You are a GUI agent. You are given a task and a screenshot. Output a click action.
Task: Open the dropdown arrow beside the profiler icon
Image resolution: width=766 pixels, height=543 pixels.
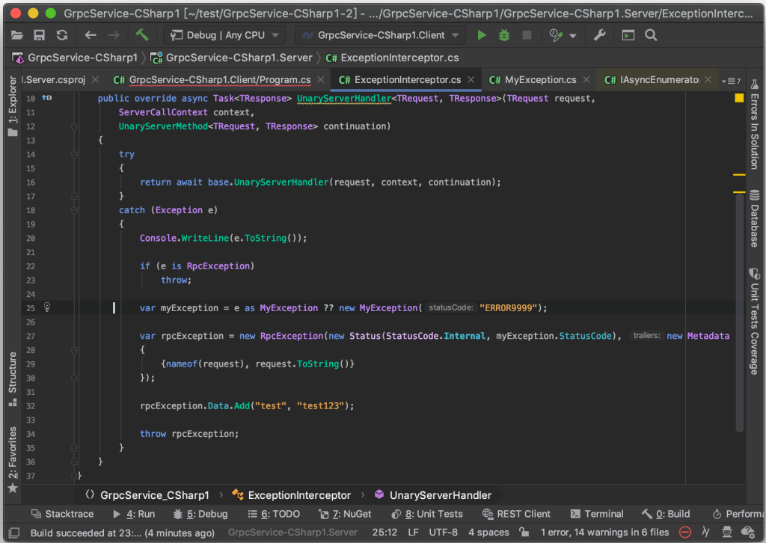pos(573,36)
